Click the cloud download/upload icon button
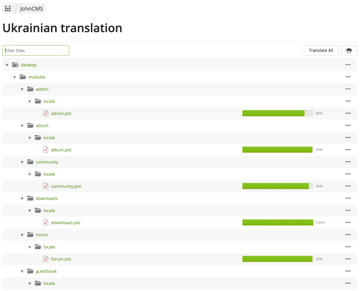The width and height of the screenshot is (360, 291). [349, 50]
